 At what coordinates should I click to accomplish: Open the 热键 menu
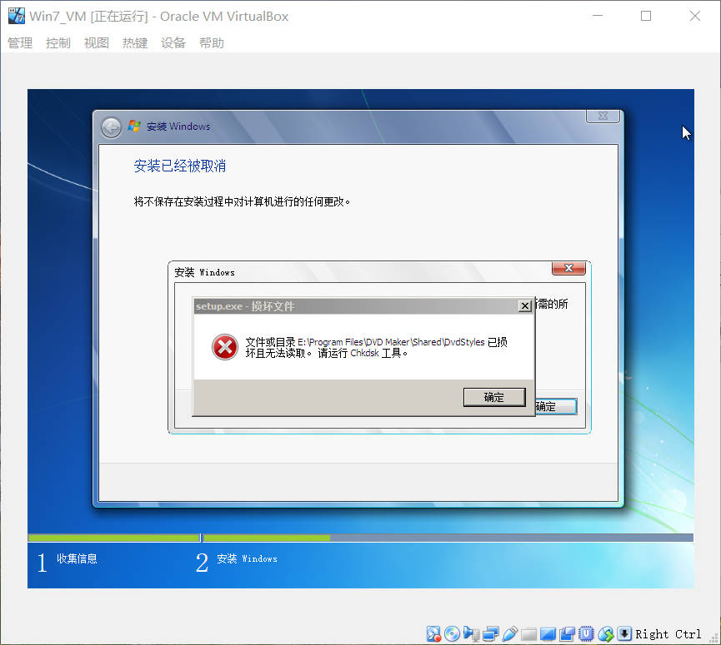tap(135, 43)
